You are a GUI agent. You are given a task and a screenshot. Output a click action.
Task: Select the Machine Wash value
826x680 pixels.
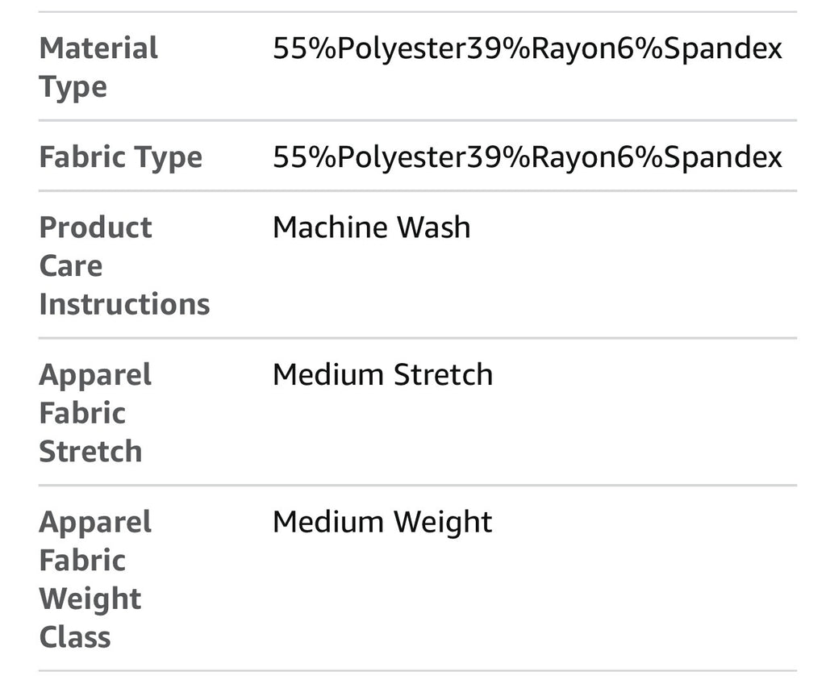[371, 227]
